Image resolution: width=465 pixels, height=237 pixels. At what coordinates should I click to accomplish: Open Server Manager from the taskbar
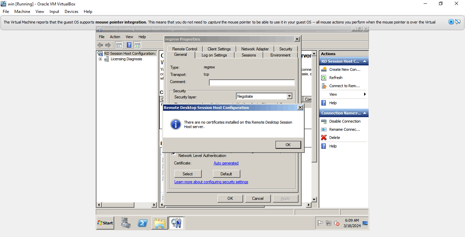(x=126, y=223)
